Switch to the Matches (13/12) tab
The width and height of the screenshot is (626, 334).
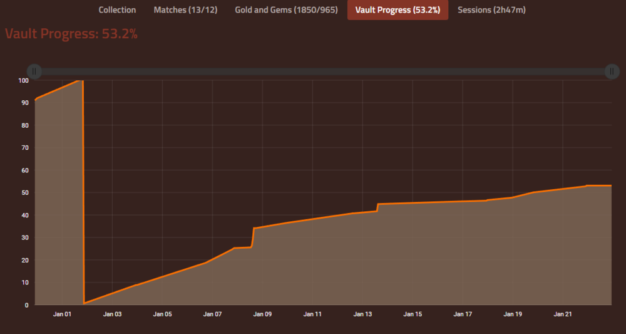coord(185,10)
